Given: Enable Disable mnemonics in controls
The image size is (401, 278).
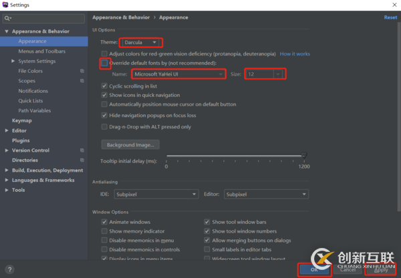Looking at the screenshot, I should pos(104,249).
